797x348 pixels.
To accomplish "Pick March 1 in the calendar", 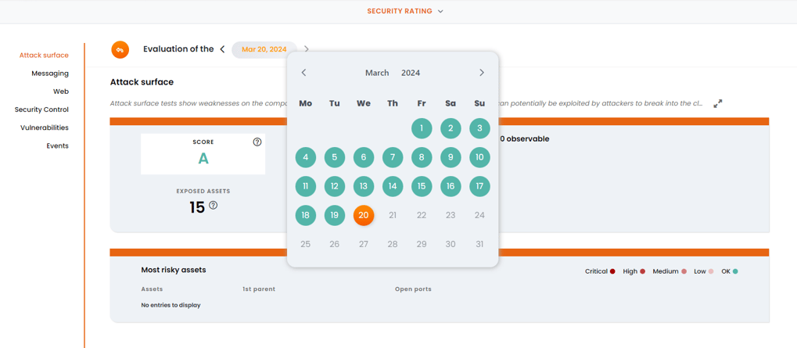I will pos(422,128).
